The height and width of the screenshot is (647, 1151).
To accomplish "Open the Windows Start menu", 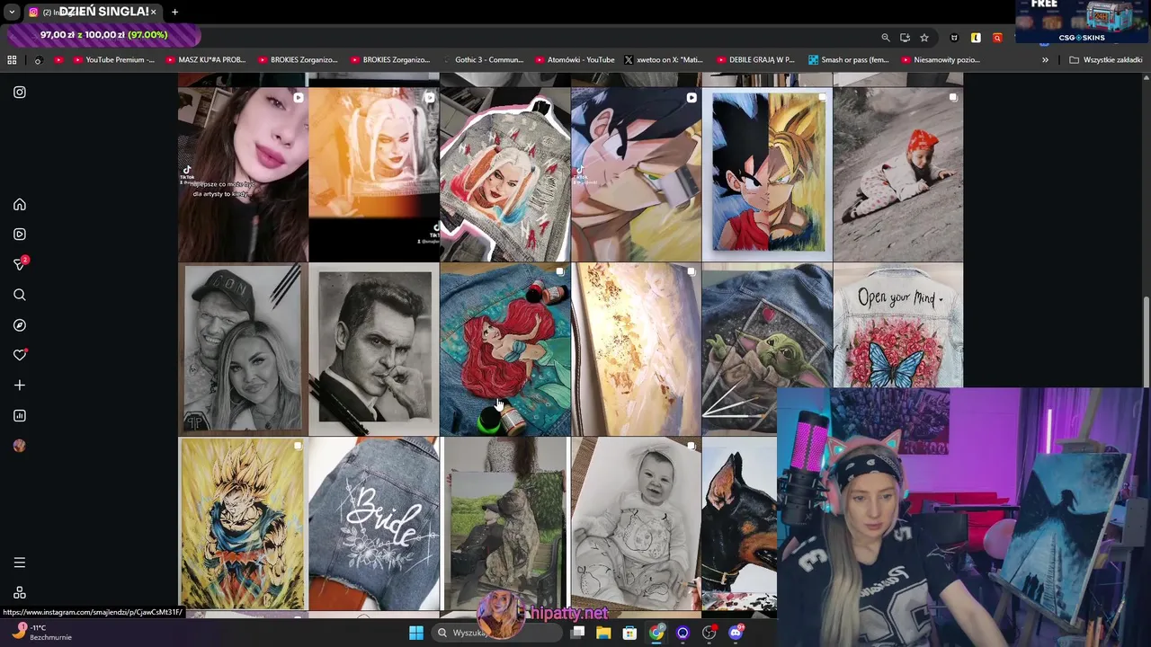I will tap(415, 633).
